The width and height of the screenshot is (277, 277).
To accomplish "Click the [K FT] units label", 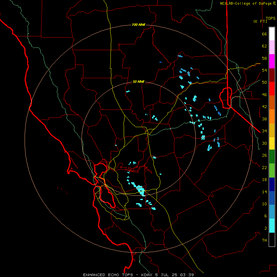I will tap(260, 21).
